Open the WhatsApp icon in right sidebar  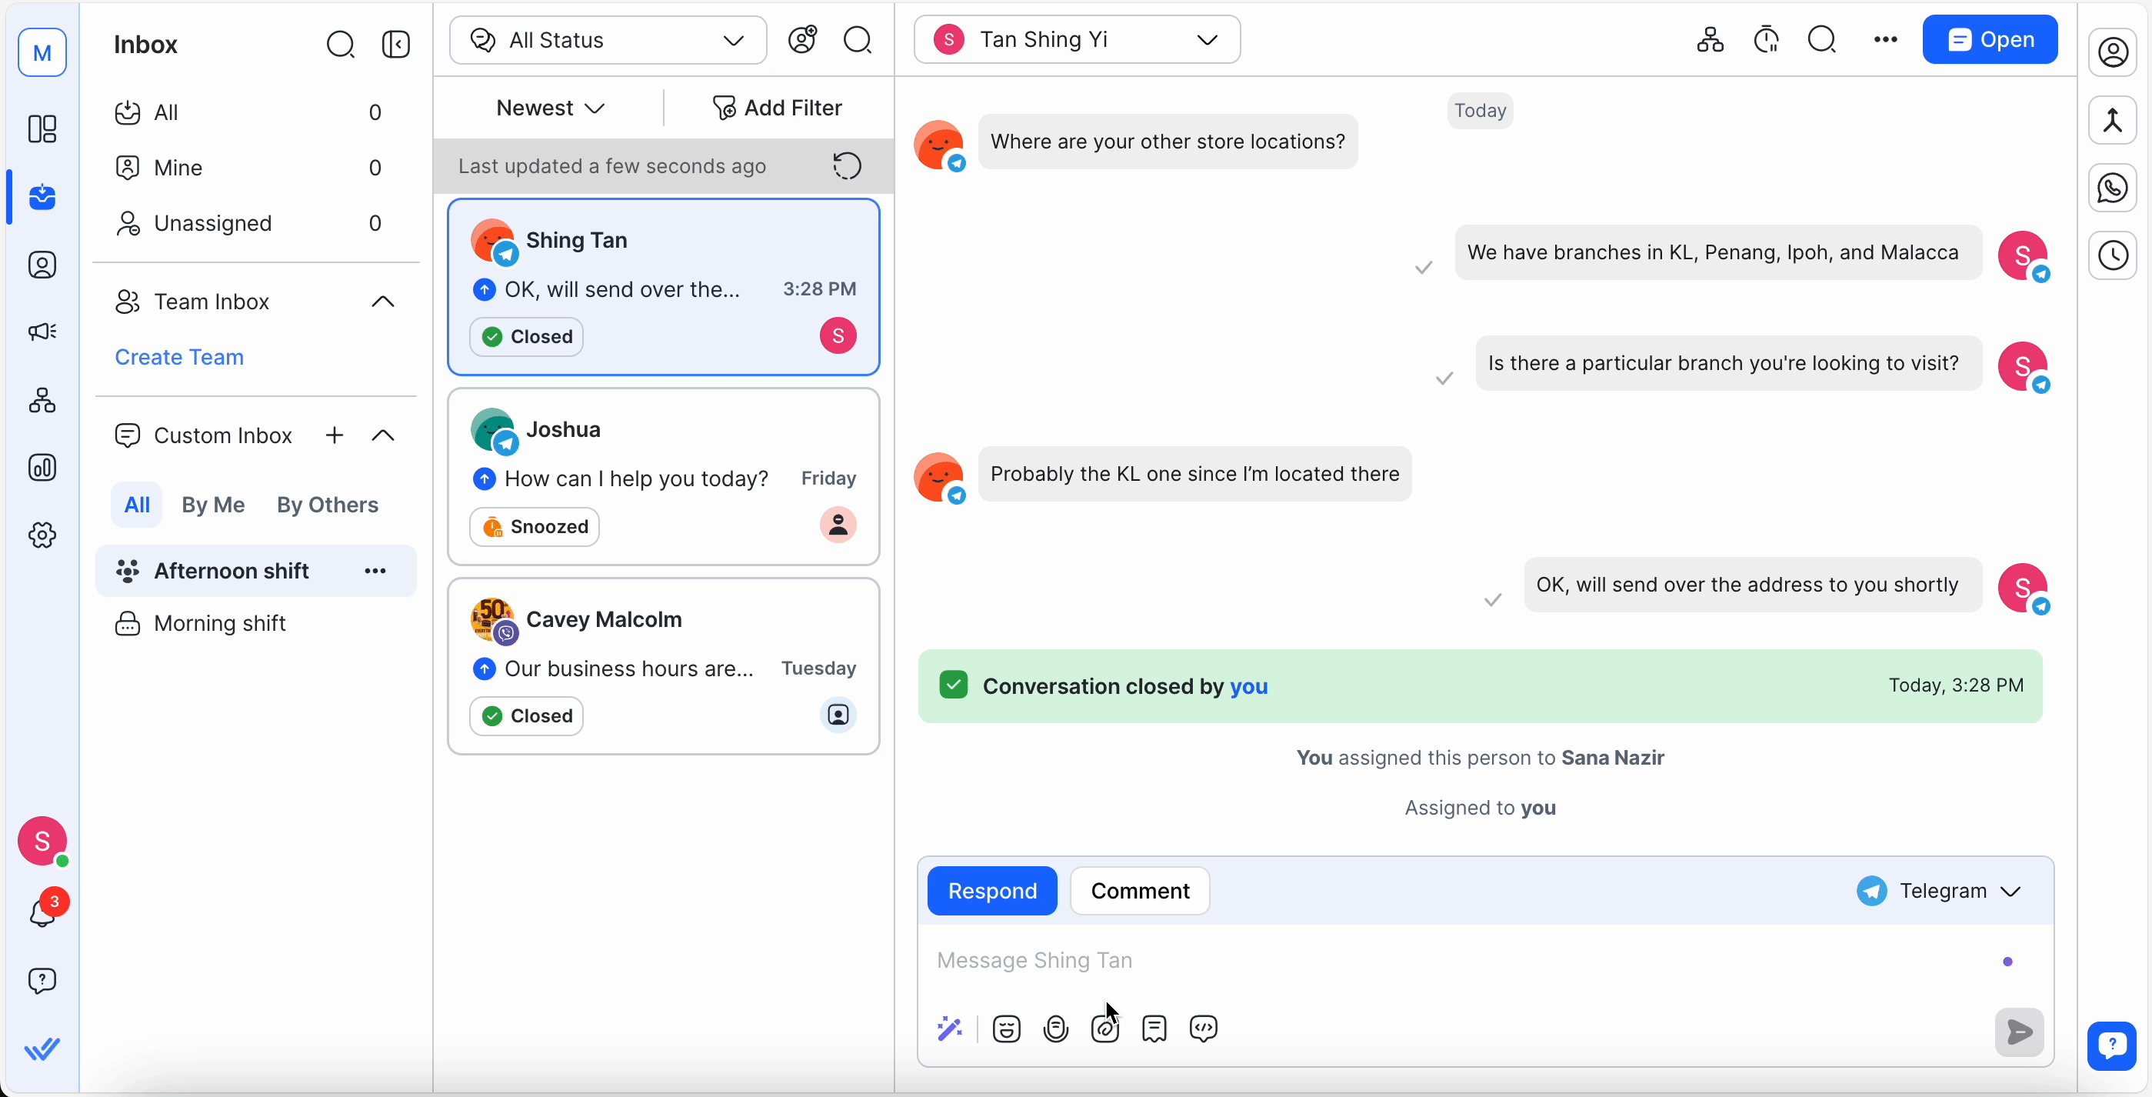[x=2112, y=188]
